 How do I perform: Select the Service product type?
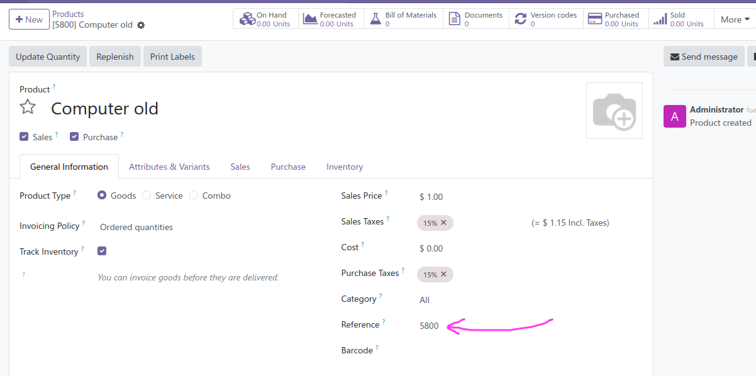point(147,196)
